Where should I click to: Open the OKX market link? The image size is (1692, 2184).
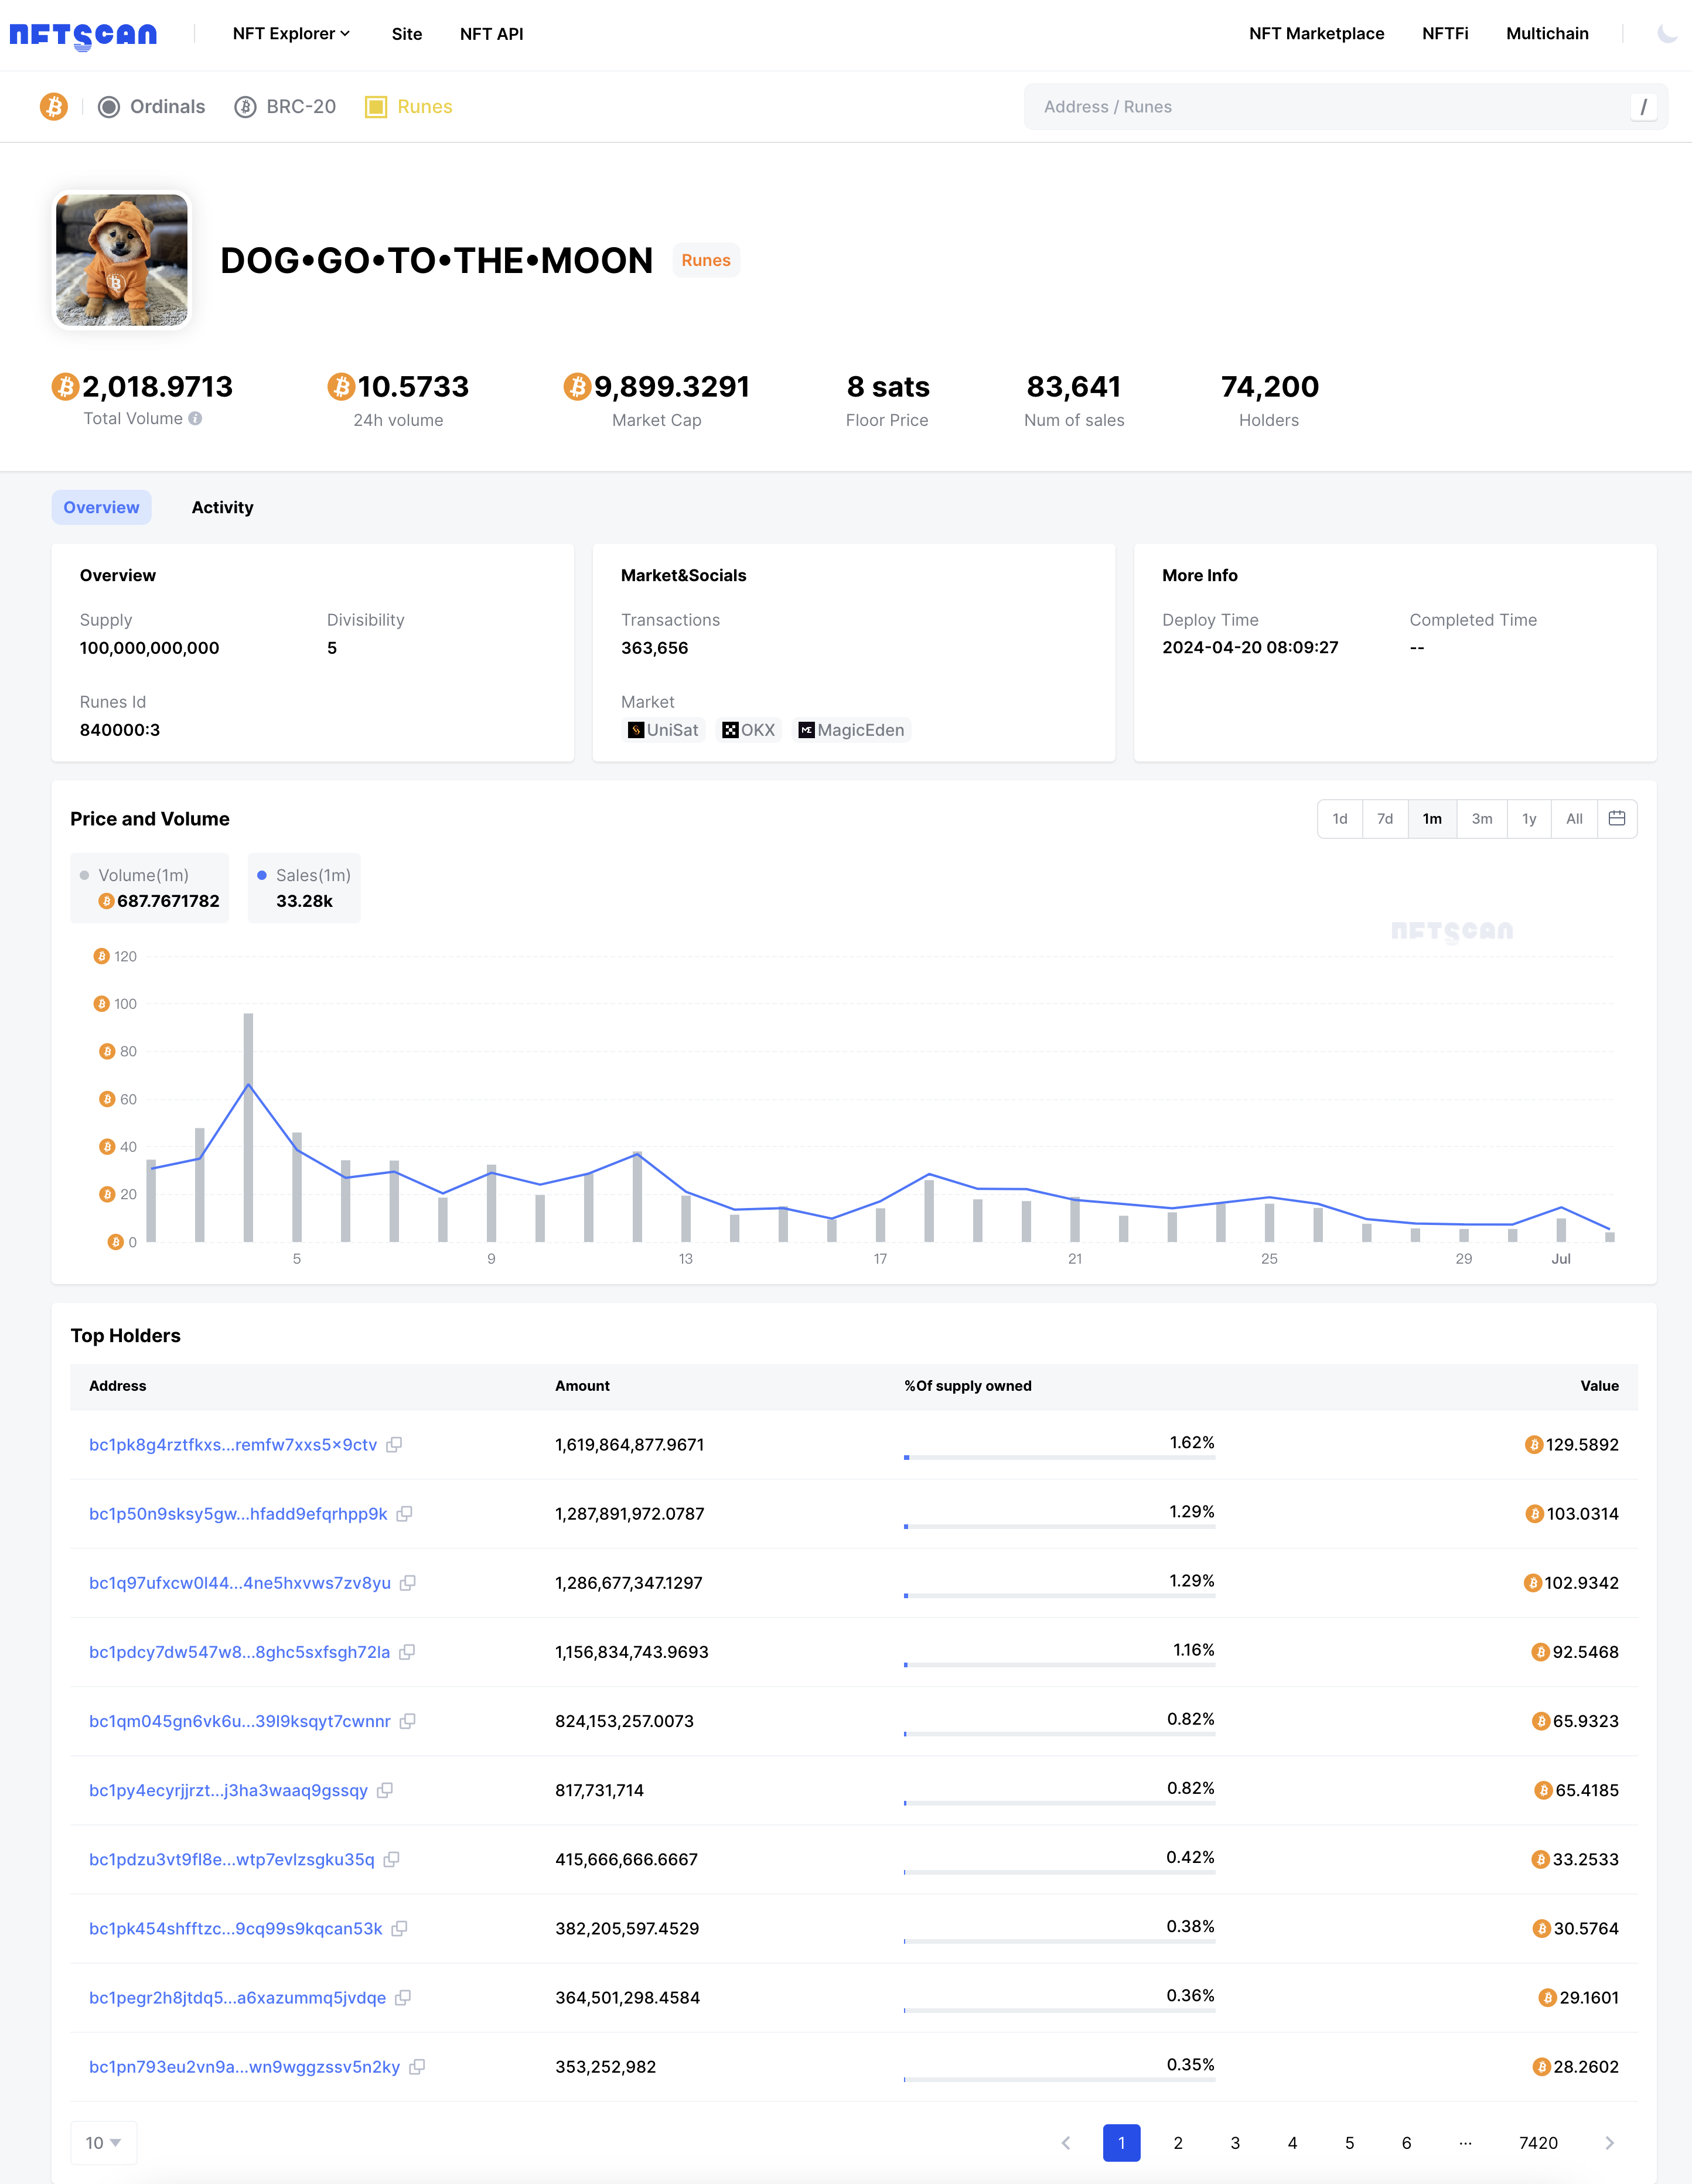[x=749, y=731]
